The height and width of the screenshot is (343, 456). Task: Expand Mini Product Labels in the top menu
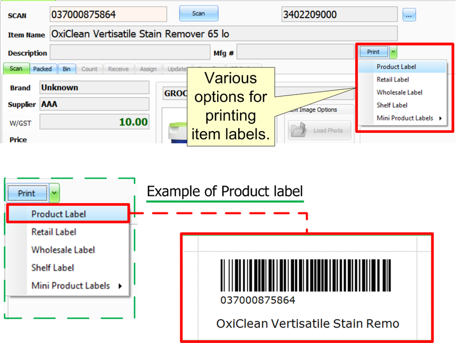pos(403,118)
